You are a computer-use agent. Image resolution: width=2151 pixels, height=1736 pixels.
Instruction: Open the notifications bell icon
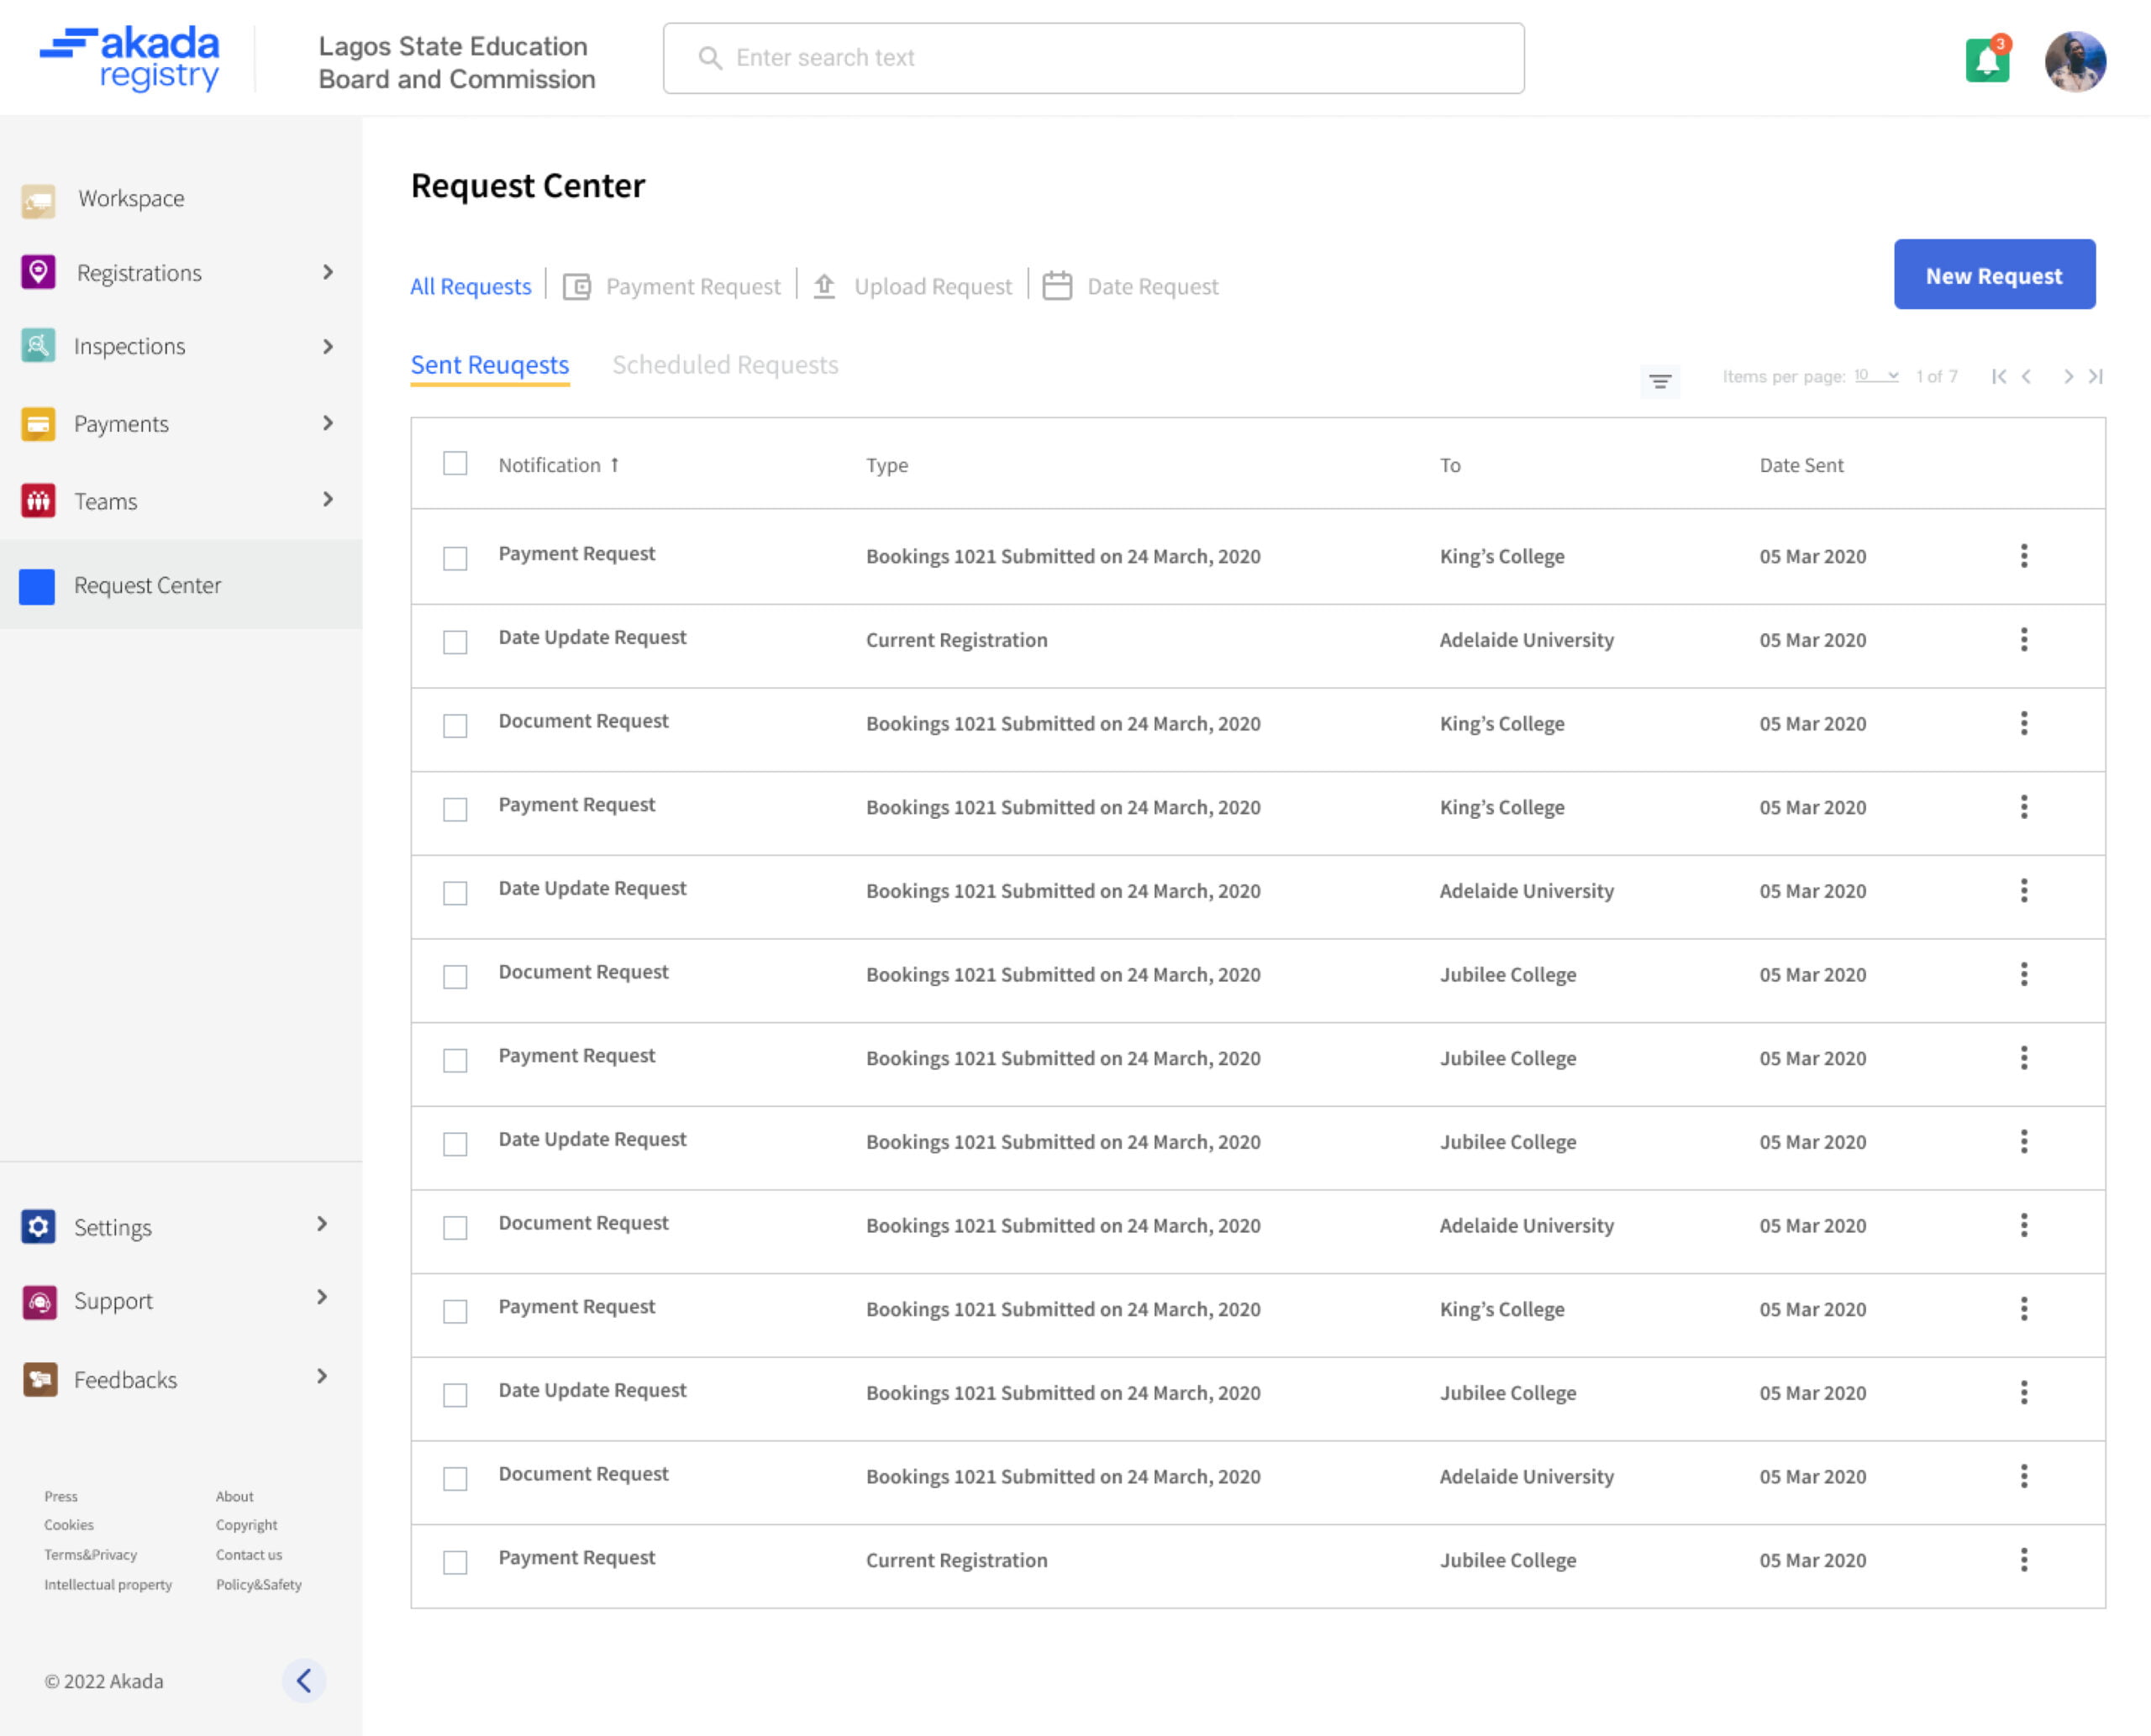[x=1987, y=61]
